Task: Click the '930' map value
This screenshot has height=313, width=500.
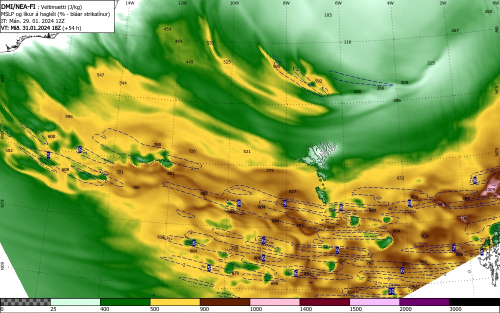Action: coord(424,236)
